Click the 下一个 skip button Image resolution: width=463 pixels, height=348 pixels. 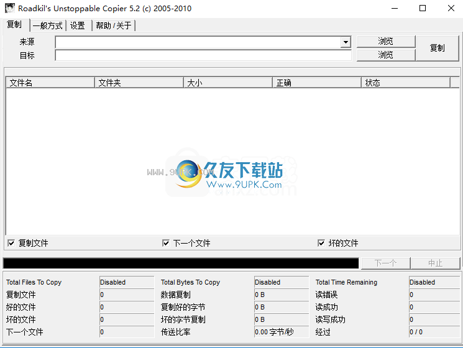tap(386, 263)
